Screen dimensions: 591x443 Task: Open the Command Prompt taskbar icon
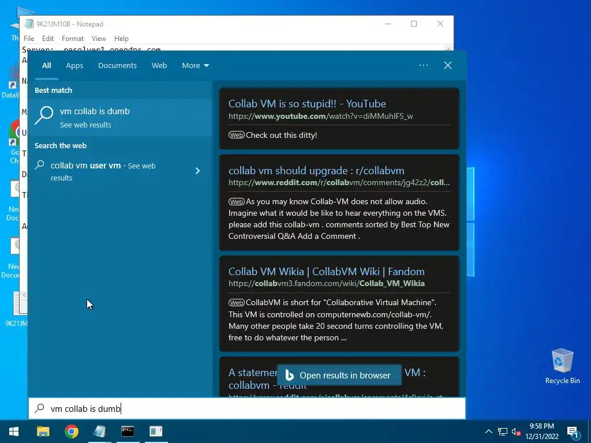(x=128, y=431)
